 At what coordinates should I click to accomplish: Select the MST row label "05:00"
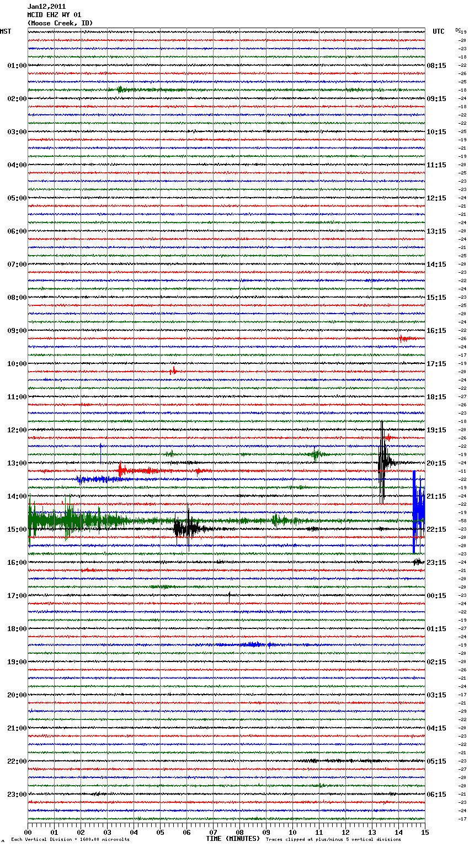17,198
